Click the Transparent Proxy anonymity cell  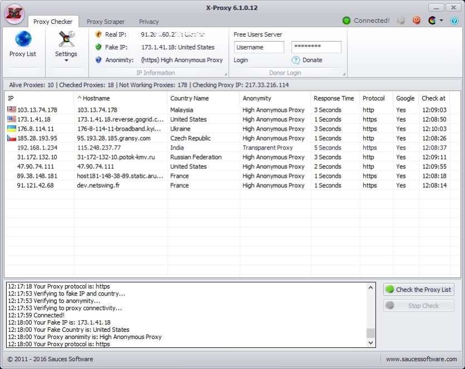coord(267,148)
